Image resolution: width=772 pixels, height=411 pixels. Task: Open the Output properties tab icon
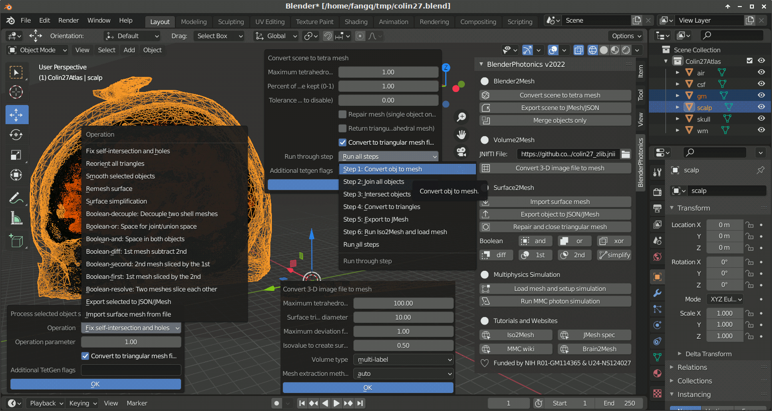click(657, 208)
